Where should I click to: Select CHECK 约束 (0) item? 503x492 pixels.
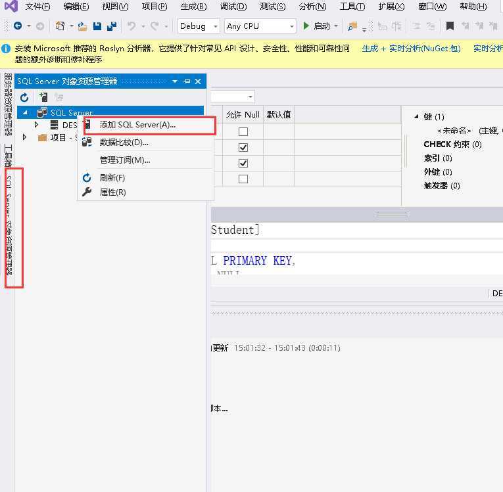pyautogui.click(x=452, y=145)
